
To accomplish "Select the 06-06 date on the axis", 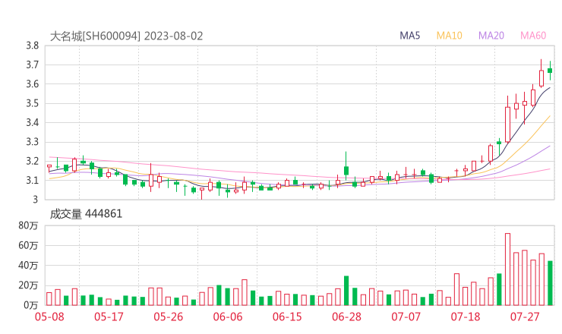I will (227, 317).
